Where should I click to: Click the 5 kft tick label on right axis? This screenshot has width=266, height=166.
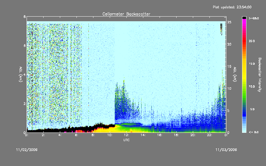pyautogui.click(x=228, y=111)
